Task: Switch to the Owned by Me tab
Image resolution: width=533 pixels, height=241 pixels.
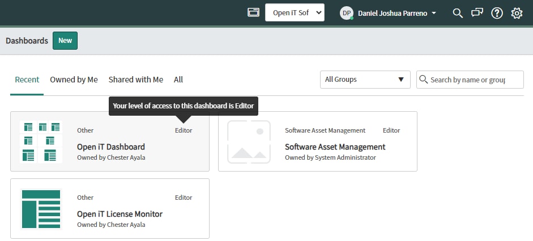Action: (74, 80)
